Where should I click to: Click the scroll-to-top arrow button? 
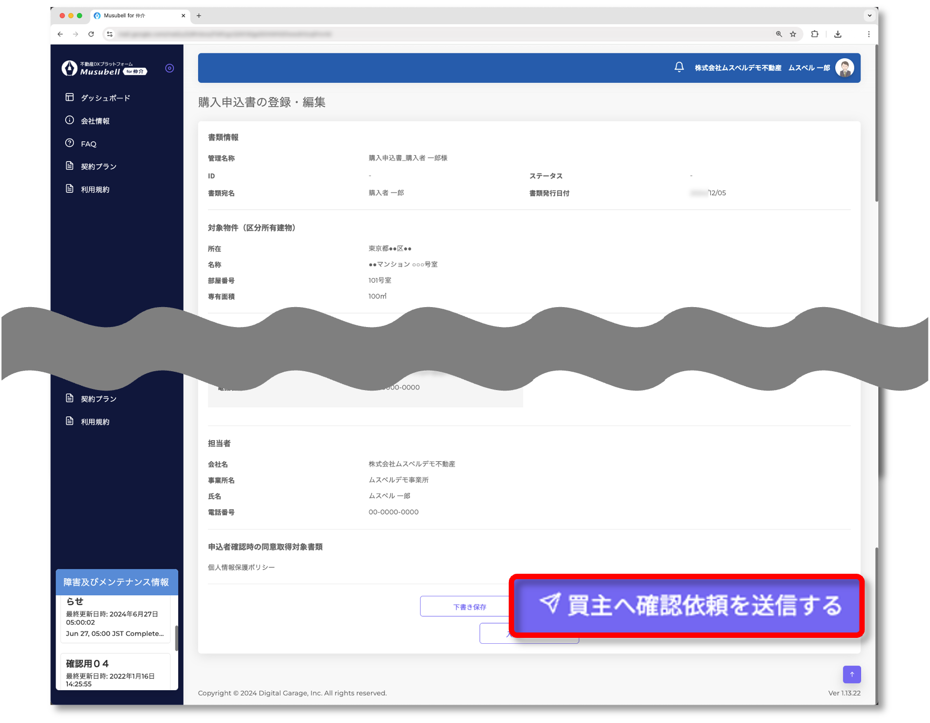851,674
